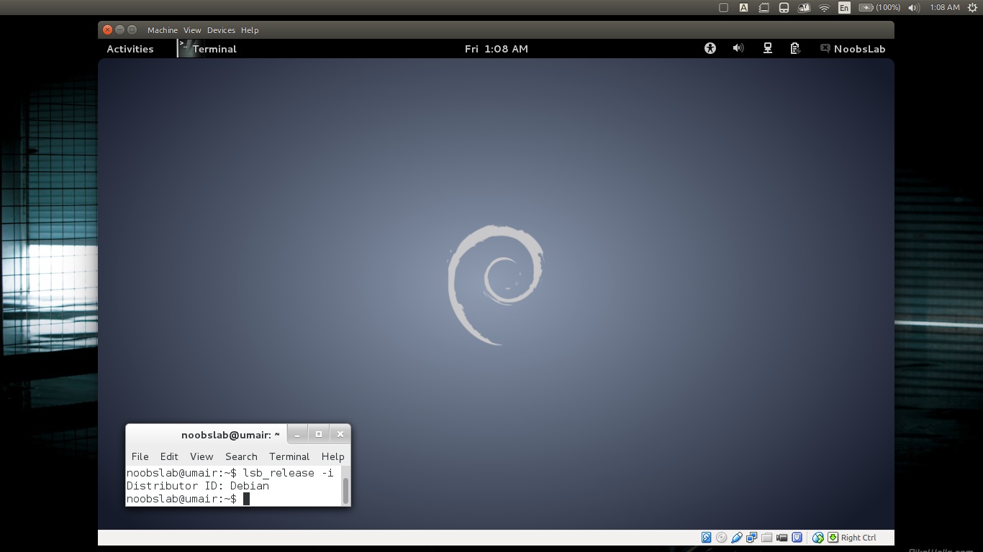Click the VirtualBox optical disc icon
This screenshot has height=552, width=983.
point(721,538)
